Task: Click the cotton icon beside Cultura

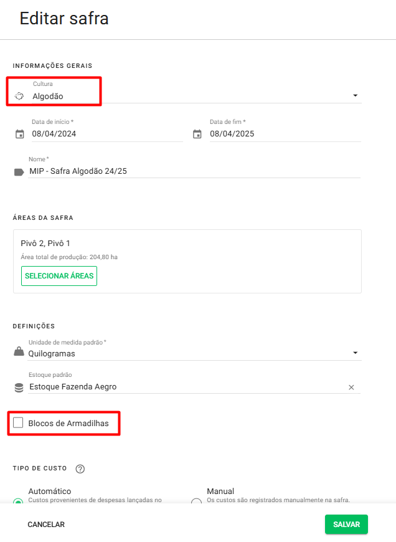Action: pos(19,97)
